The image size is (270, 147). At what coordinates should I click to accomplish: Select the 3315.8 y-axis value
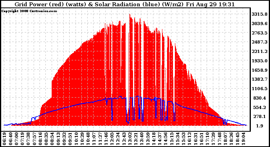[x=259, y=14]
